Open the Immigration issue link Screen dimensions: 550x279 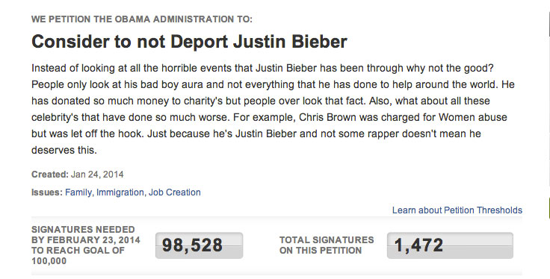click(120, 192)
